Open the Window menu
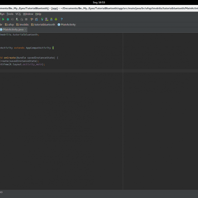Screen dimensions: 198x198 [28, 14]
